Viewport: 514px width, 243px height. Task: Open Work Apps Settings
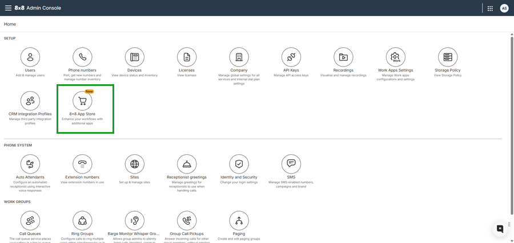(x=395, y=57)
